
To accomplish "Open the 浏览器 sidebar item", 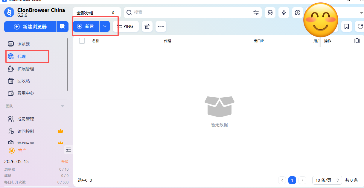I will [23, 44].
